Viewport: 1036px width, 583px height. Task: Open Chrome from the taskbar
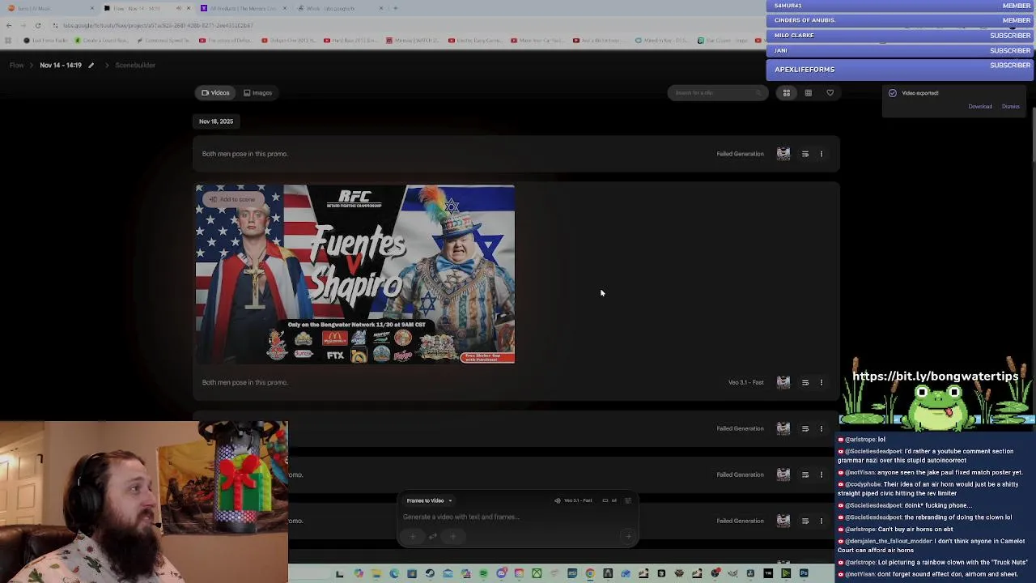[590, 573]
